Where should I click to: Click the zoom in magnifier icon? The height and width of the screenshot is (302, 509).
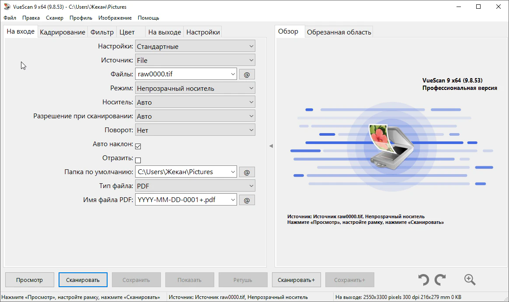(470, 280)
